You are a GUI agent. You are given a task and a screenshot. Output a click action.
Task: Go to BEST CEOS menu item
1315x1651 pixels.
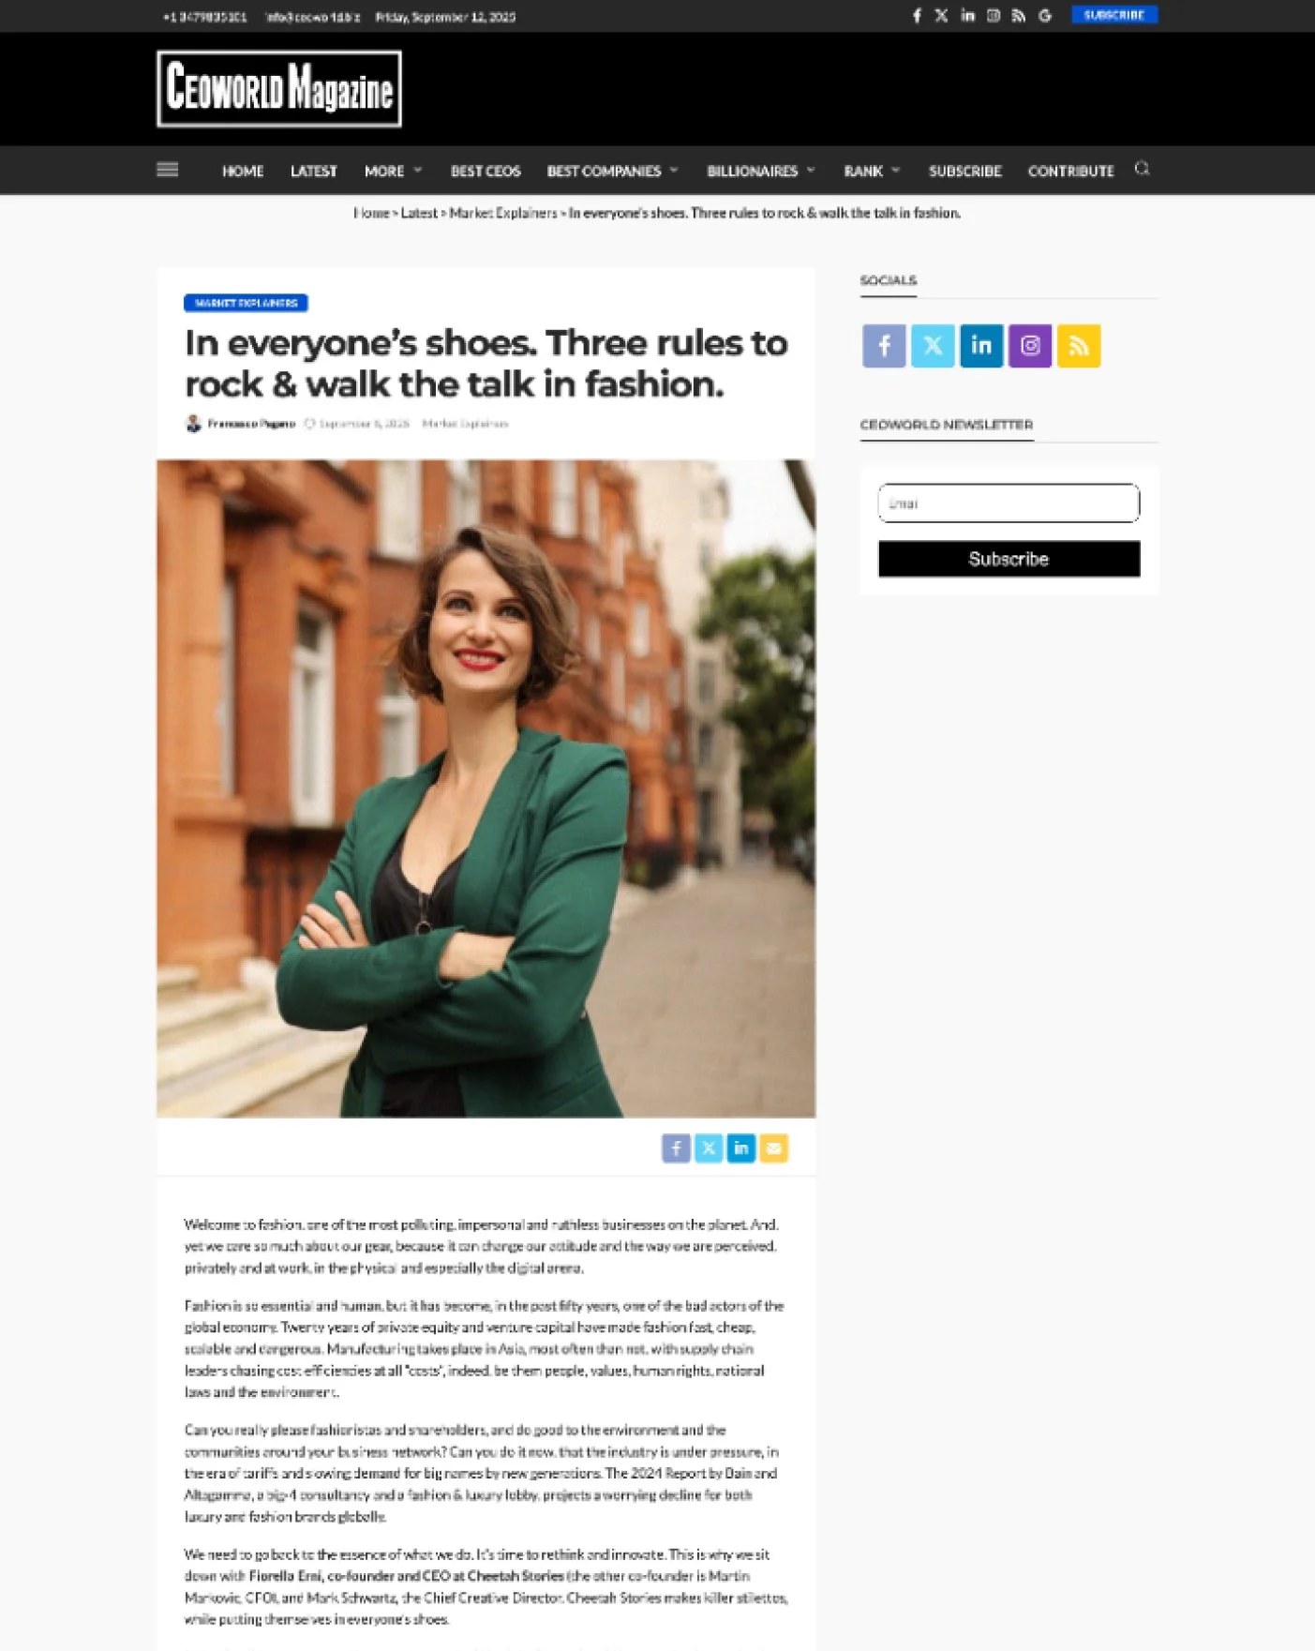point(486,171)
